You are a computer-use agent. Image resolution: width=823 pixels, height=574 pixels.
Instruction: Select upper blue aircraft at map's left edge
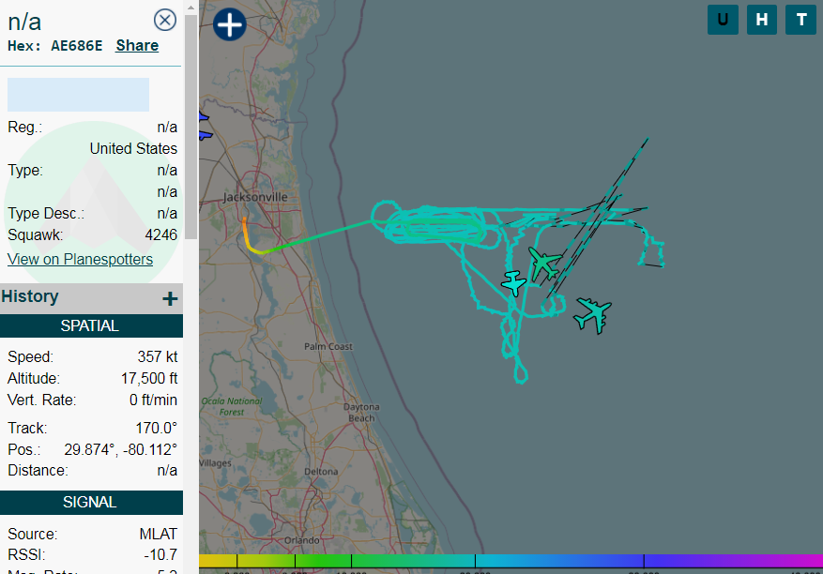point(202,117)
